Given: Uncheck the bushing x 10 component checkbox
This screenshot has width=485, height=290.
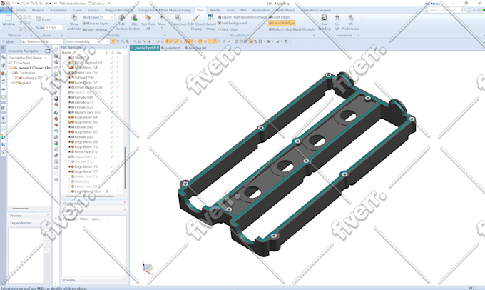Looking at the screenshot, I should click(16, 78).
